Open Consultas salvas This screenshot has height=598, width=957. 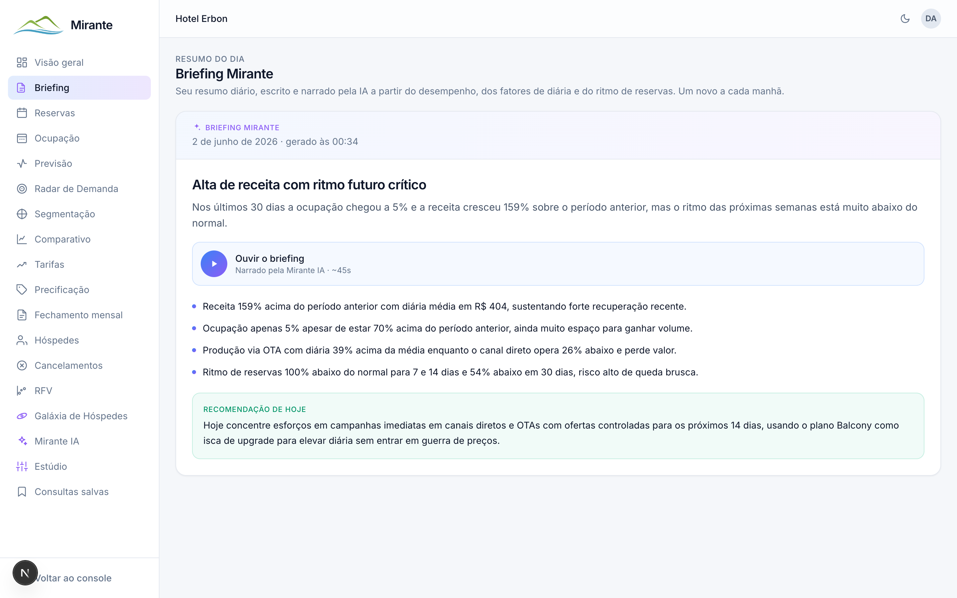(79, 492)
